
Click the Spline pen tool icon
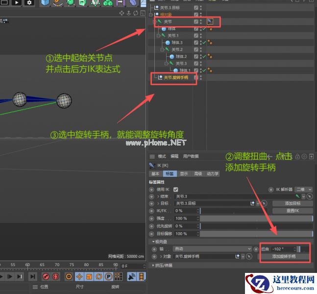[58, 3]
